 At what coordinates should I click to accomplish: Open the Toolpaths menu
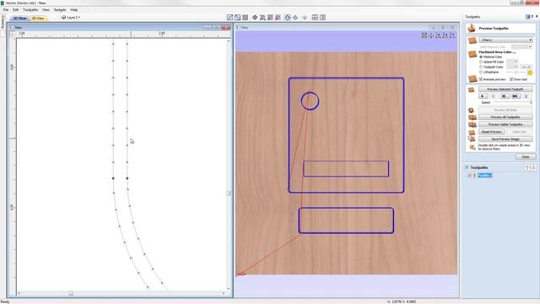pos(30,9)
